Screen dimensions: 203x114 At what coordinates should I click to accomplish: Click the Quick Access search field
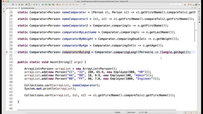(x=175, y=5)
